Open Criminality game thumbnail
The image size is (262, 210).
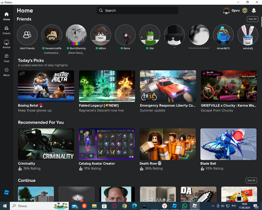(46, 144)
